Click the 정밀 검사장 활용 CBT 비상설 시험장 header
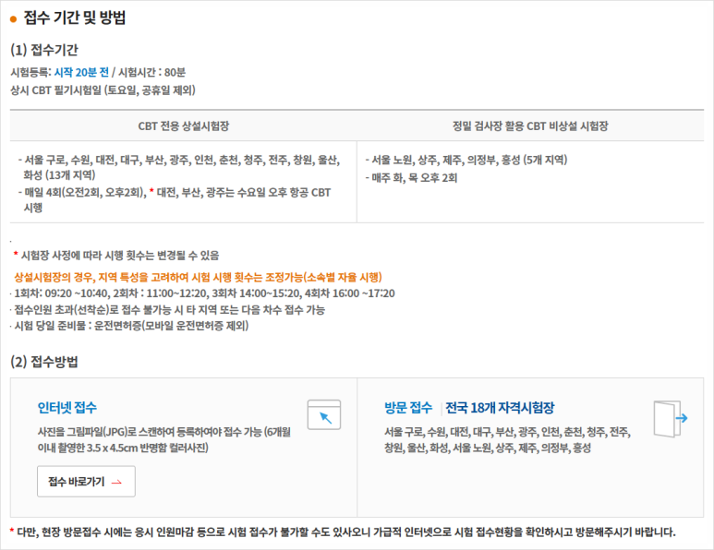 pyautogui.click(x=530, y=126)
